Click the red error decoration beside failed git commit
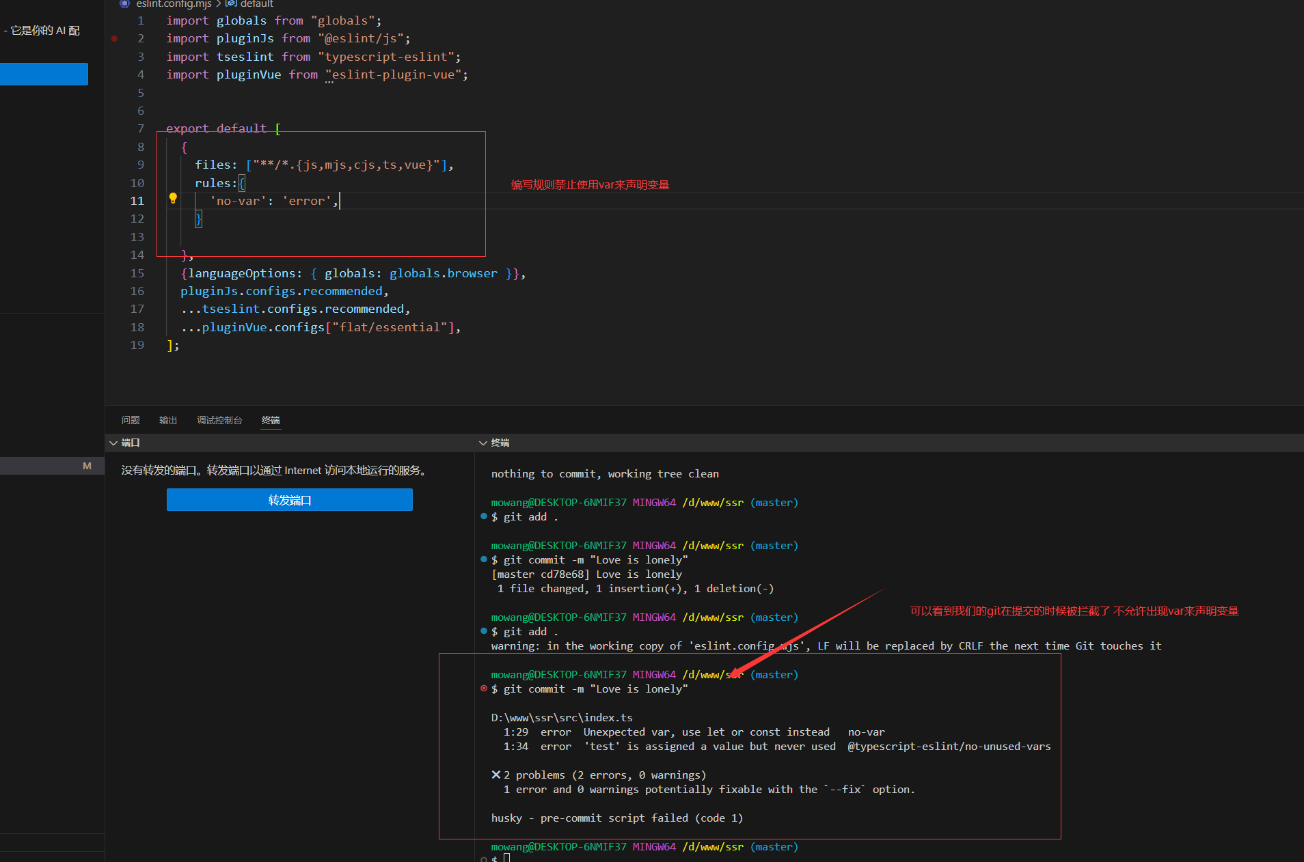Image resolution: width=1304 pixels, height=862 pixels. [x=484, y=689]
